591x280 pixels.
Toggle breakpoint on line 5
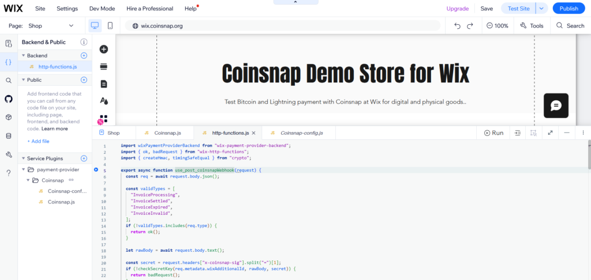(96, 170)
